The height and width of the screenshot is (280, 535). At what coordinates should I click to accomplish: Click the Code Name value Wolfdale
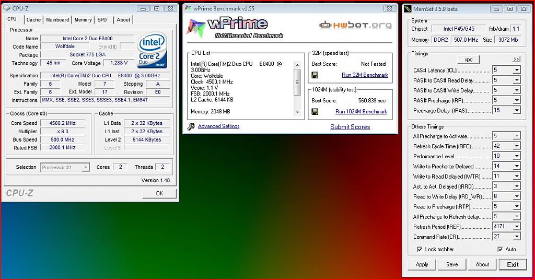(65, 46)
